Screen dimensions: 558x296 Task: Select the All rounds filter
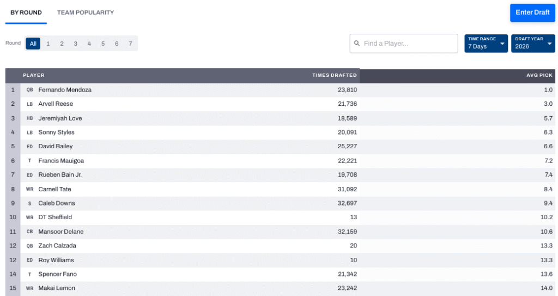coord(33,44)
